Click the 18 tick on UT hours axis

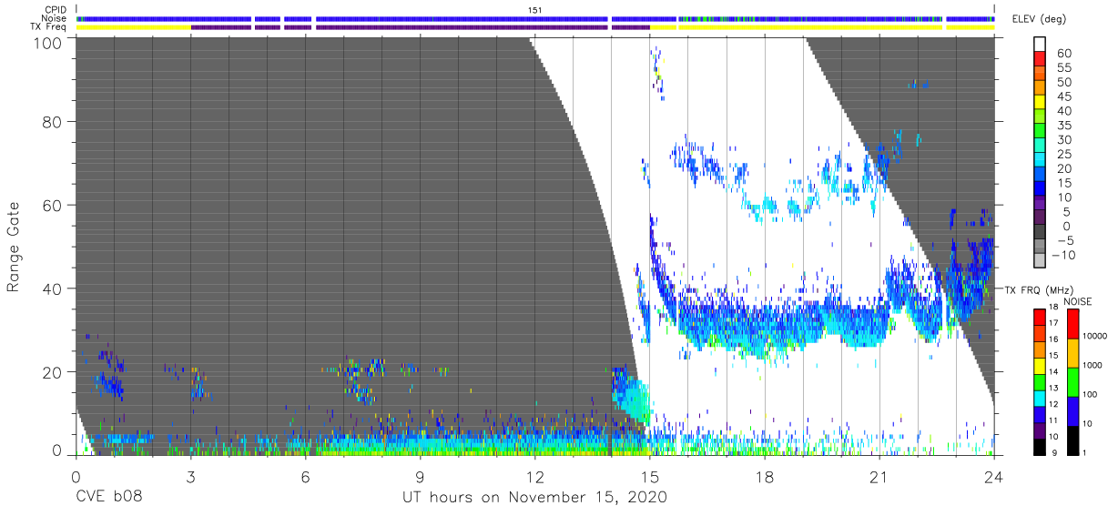tap(764, 477)
